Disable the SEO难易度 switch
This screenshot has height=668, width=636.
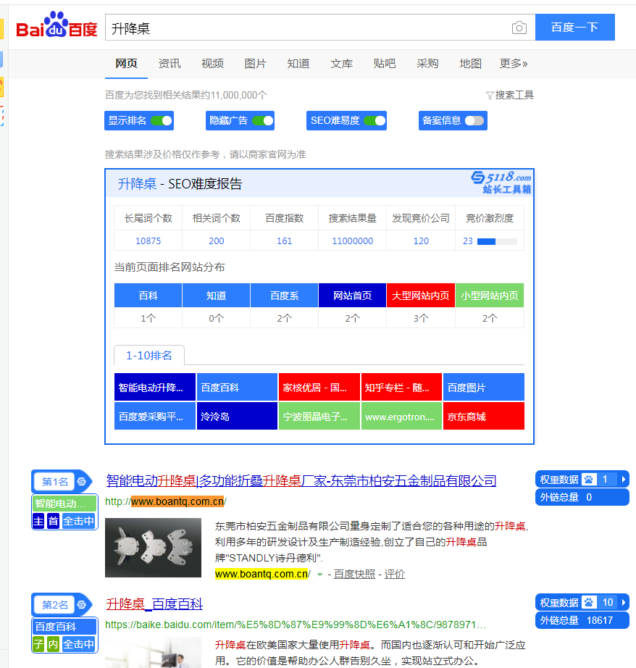375,120
